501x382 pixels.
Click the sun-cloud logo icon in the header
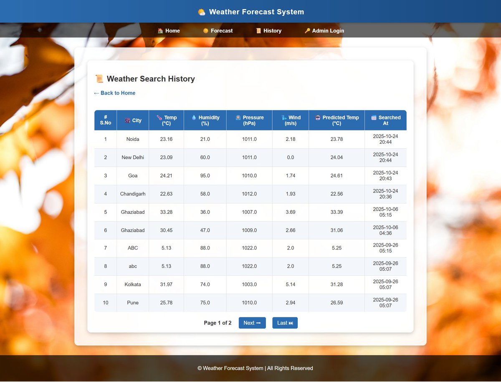click(202, 12)
